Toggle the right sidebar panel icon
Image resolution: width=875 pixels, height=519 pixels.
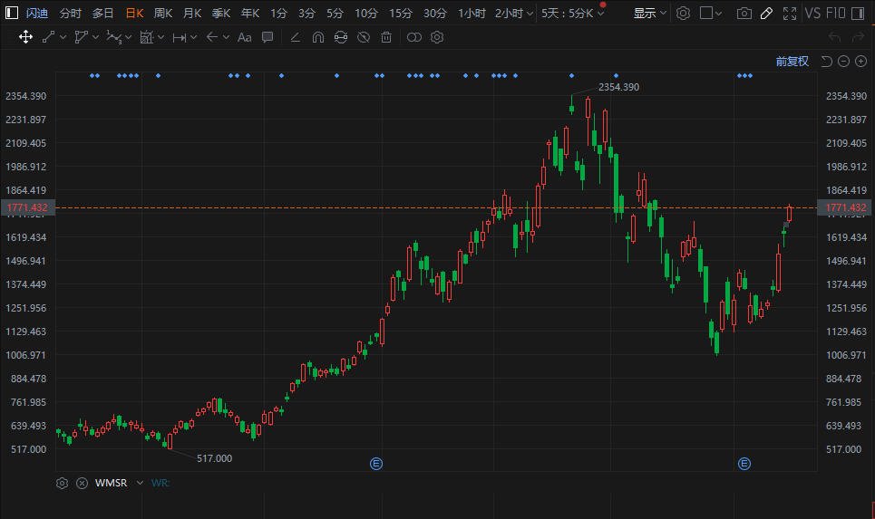point(859,13)
